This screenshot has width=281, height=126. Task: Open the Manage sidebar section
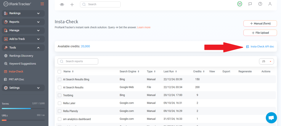23,30
